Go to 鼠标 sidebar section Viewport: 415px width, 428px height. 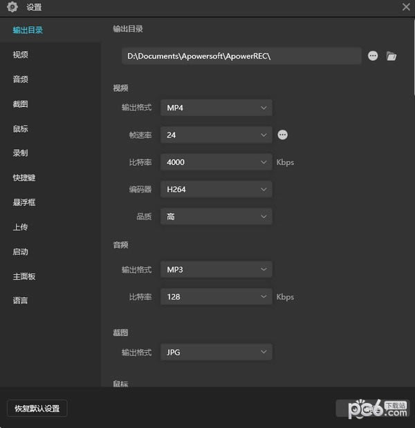[21, 128]
